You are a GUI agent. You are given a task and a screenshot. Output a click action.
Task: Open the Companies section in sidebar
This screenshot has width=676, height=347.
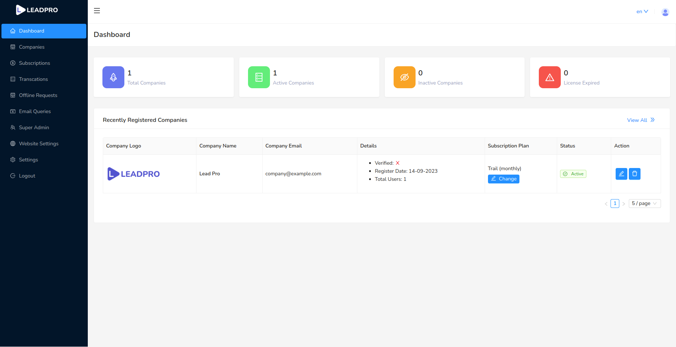click(32, 47)
